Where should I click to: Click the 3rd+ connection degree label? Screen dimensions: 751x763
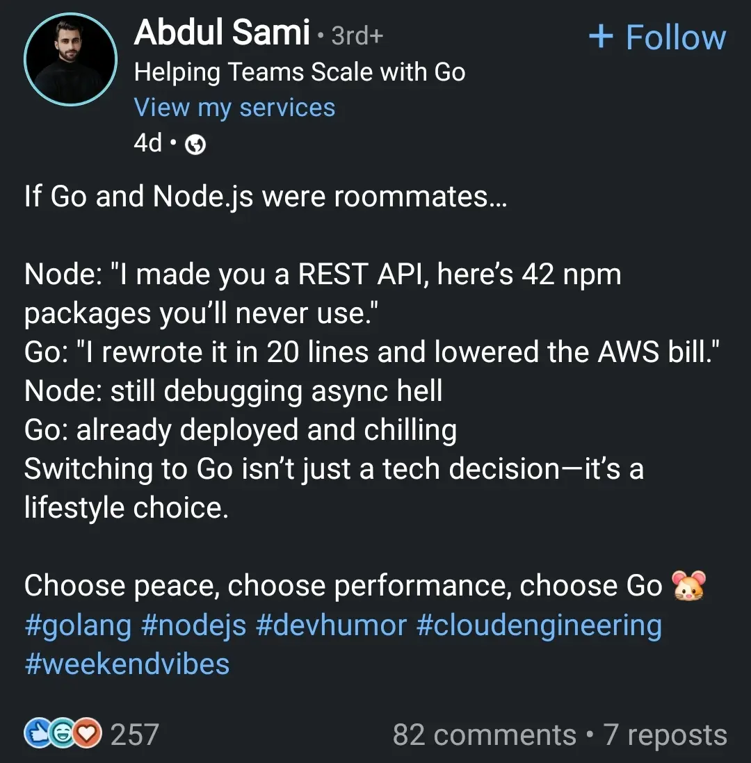coord(357,35)
